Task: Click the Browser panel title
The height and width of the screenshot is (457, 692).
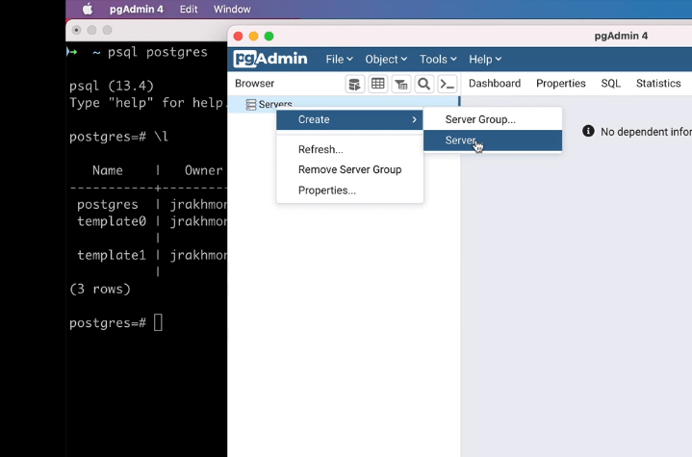Action: (254, 84)
